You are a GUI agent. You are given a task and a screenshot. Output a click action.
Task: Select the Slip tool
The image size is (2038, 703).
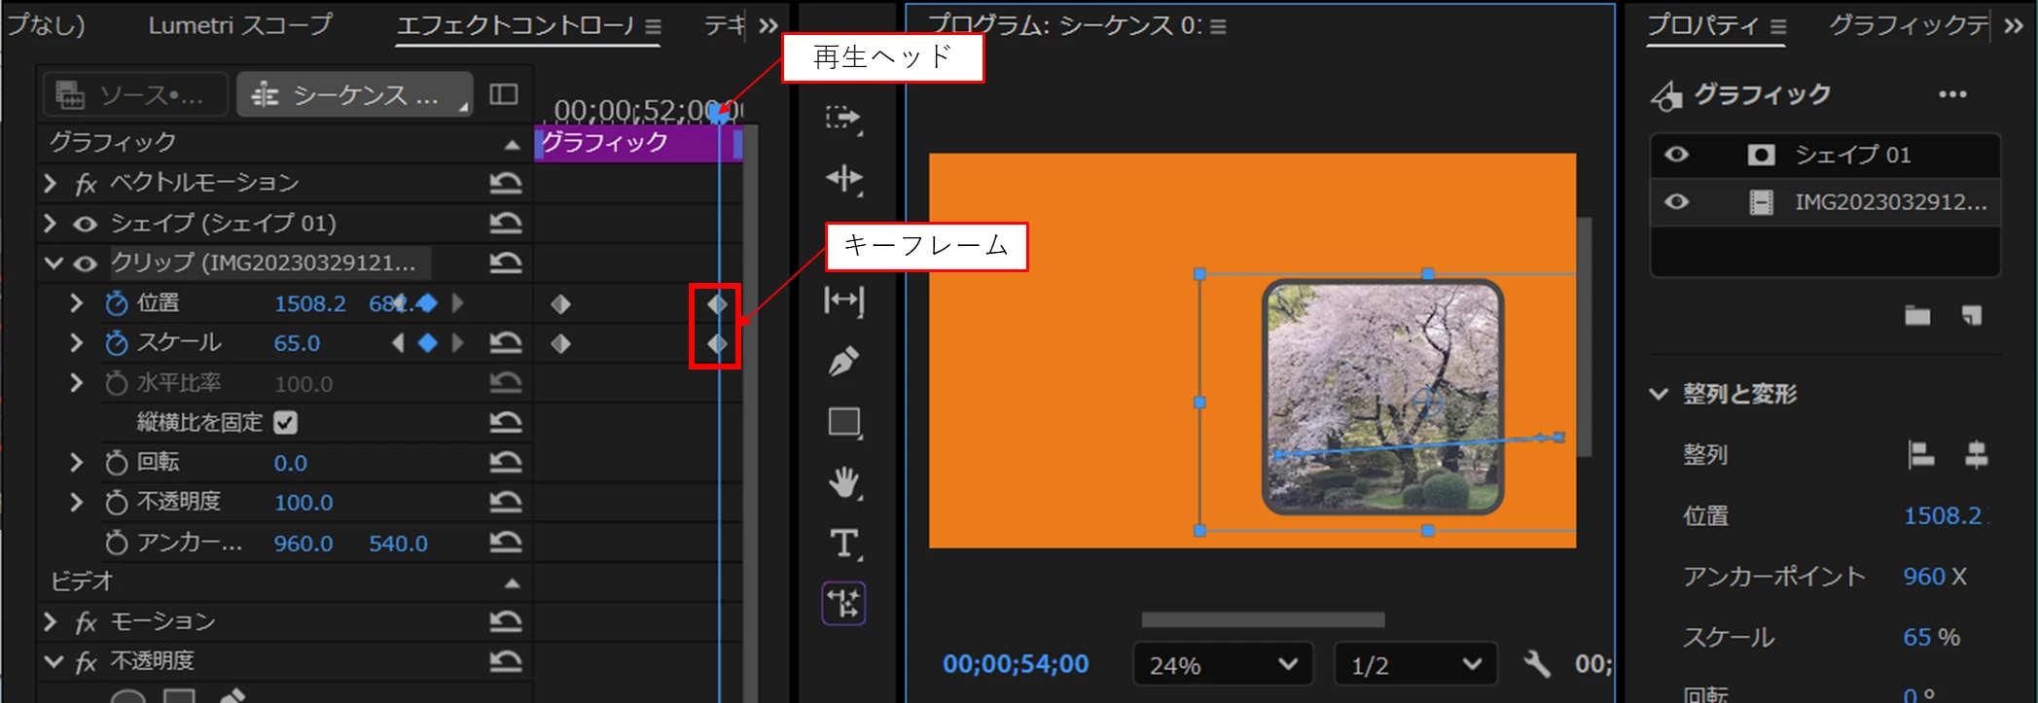843,301
